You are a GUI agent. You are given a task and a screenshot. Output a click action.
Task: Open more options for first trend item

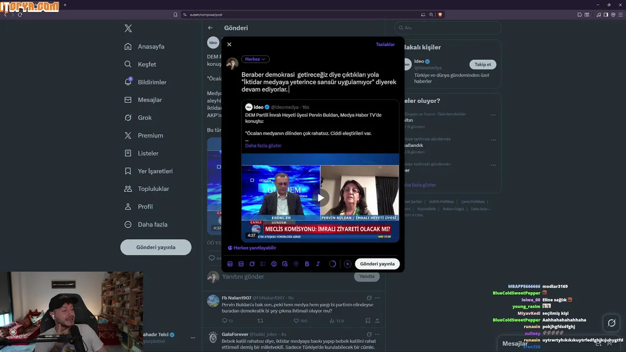tap(493, 115)
